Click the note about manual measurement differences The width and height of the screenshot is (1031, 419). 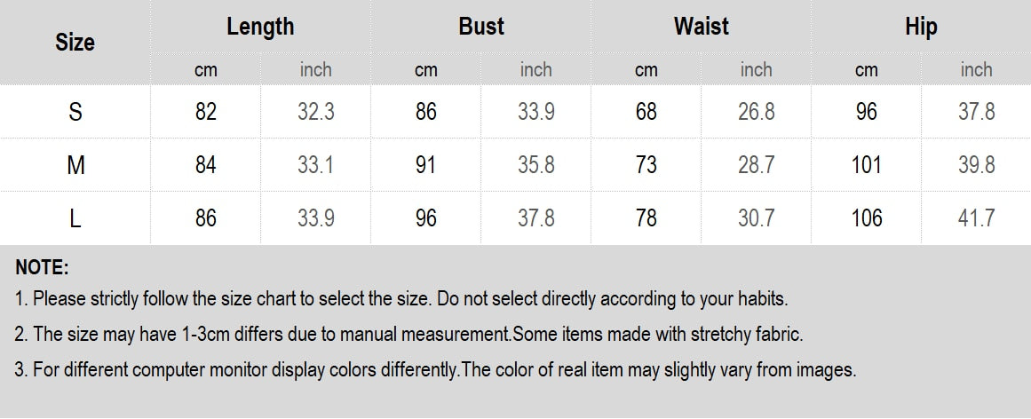pyautogui.click(x=408, y=335)
